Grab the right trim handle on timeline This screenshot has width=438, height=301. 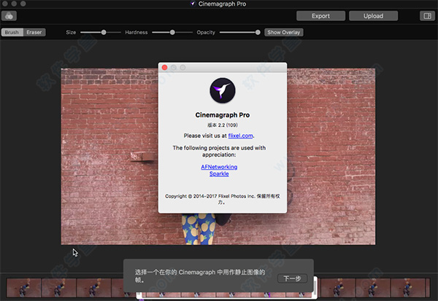(315, 287)
